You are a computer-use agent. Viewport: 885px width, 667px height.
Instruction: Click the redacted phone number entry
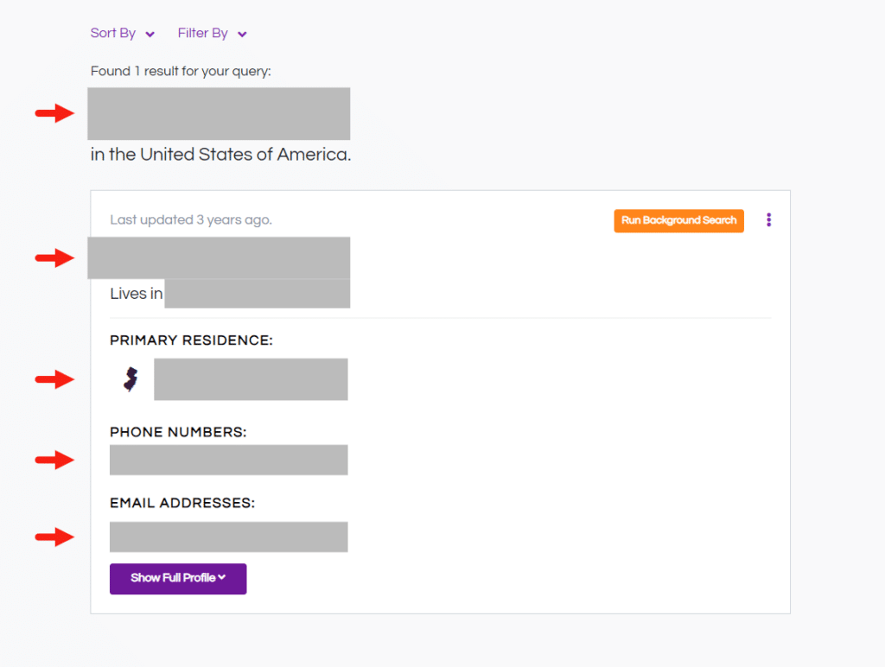click(x=228, y=460)
